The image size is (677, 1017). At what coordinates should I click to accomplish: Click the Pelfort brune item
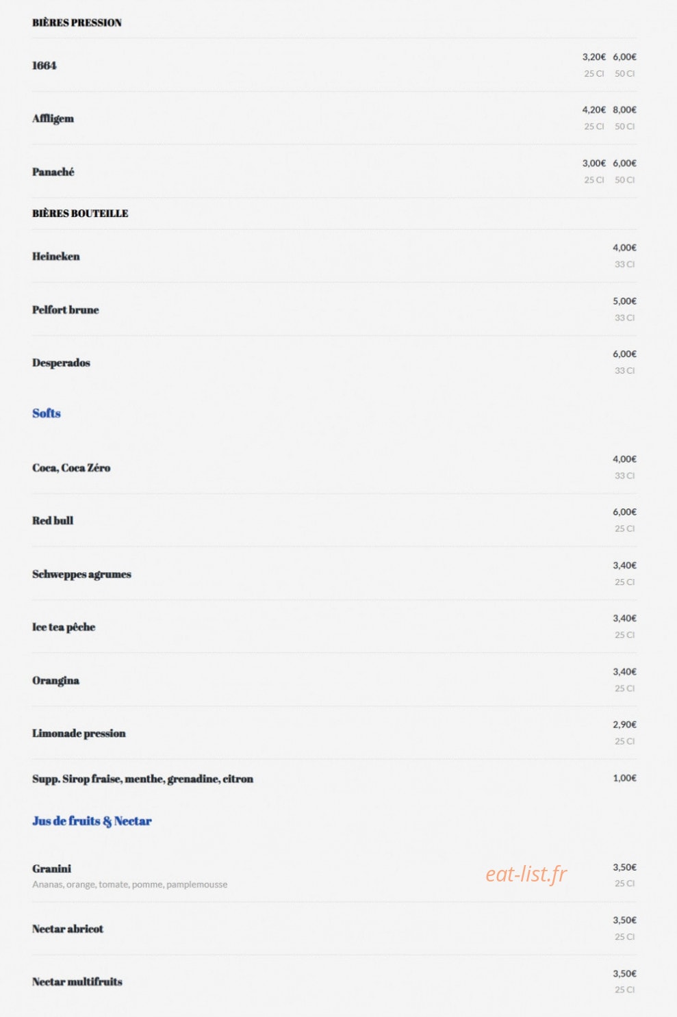click(x=66, y=310)
